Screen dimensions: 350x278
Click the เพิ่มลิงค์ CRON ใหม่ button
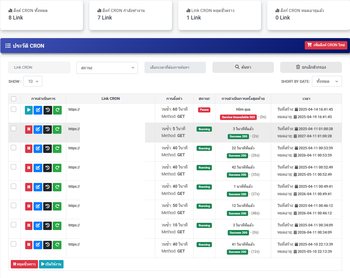(x=326, y=45)
